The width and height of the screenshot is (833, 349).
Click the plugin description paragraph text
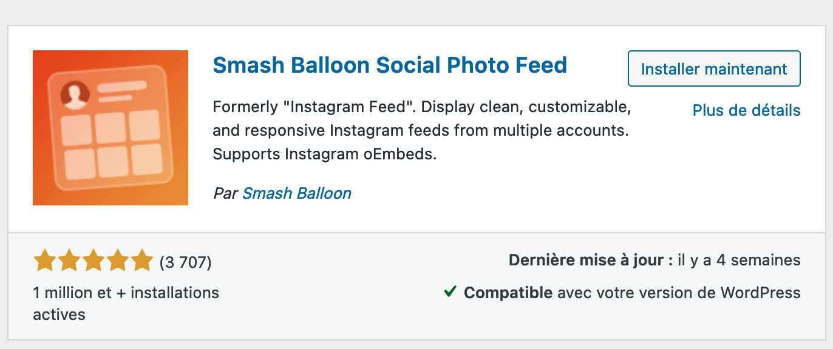tap(422, 131)
